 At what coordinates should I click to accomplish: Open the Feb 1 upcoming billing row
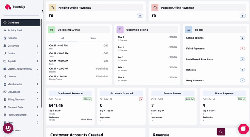coord(147,69)
